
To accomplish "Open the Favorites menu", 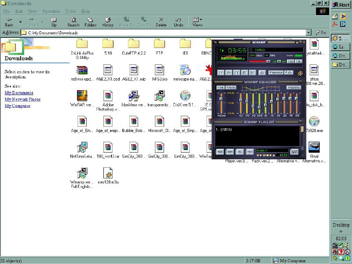I will (x=51, y=11).
